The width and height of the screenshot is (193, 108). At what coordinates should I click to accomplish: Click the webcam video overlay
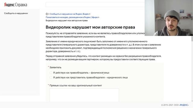point(169,18)
